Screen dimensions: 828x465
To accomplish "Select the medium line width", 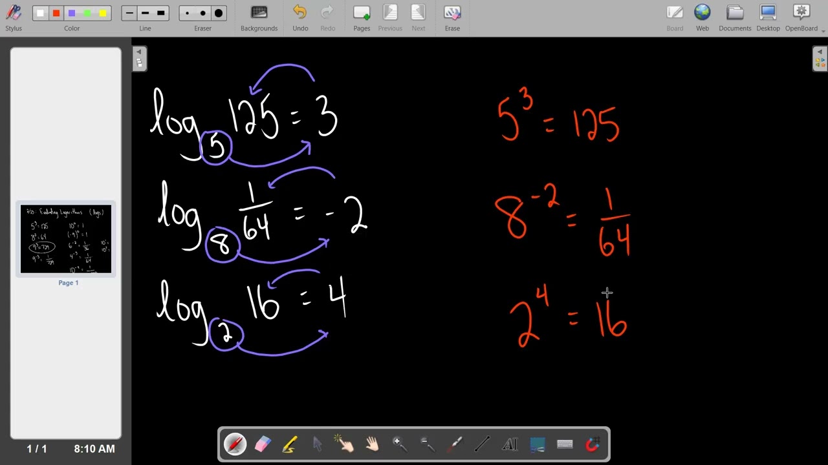I will click(x=145, y=13).
